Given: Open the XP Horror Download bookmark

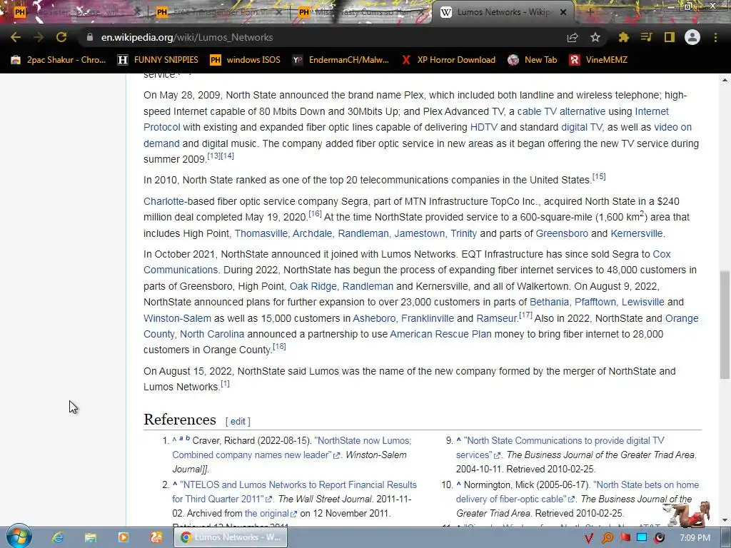Looking at the screenshot, I should pyautogui.click(x=449, y=60).
